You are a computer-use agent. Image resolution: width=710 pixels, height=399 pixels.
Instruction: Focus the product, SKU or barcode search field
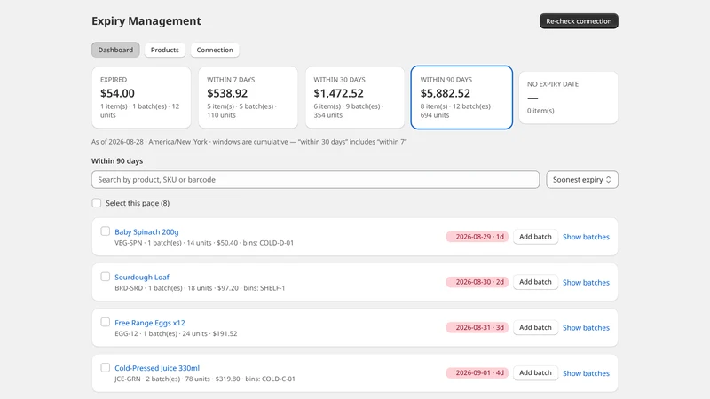315,180
